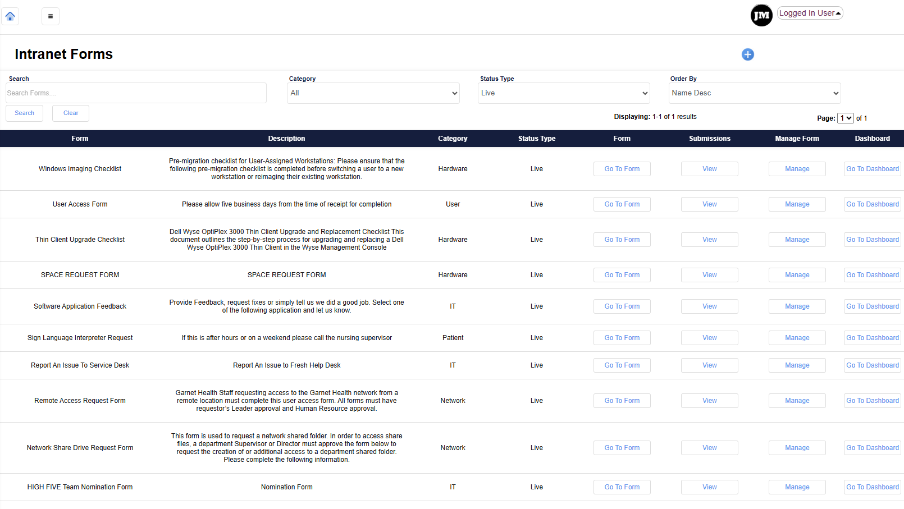The height and width of the screenshot is (509, 904).
Task: View submissions for Network Share Drive Request Form
Action: (x=710, y=448)
